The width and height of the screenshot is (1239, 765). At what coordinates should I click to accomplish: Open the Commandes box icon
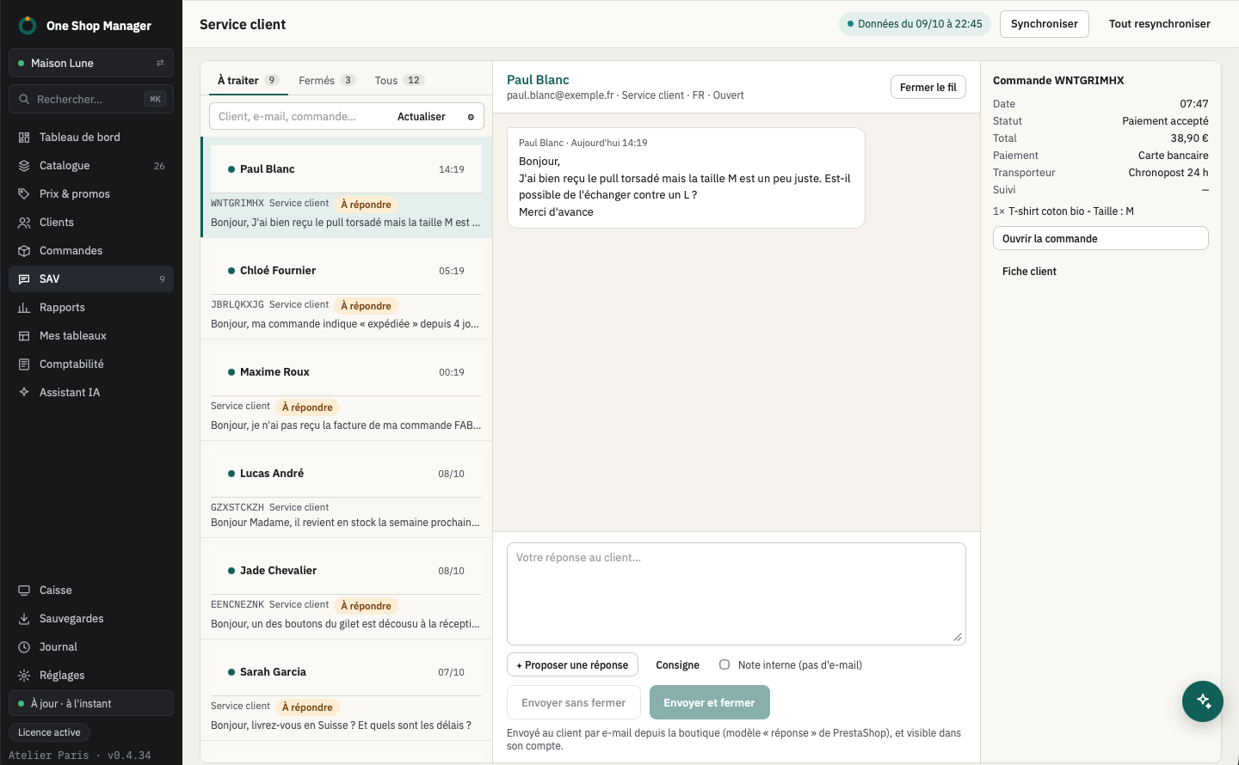24,251
